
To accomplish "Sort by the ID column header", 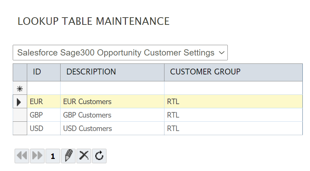I will (43, 72).
